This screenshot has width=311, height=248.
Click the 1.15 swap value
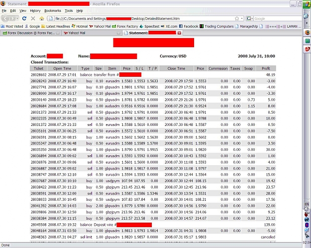coord(251,106)
